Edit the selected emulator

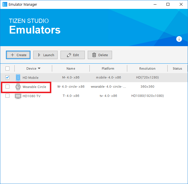[x=73, y=55]
